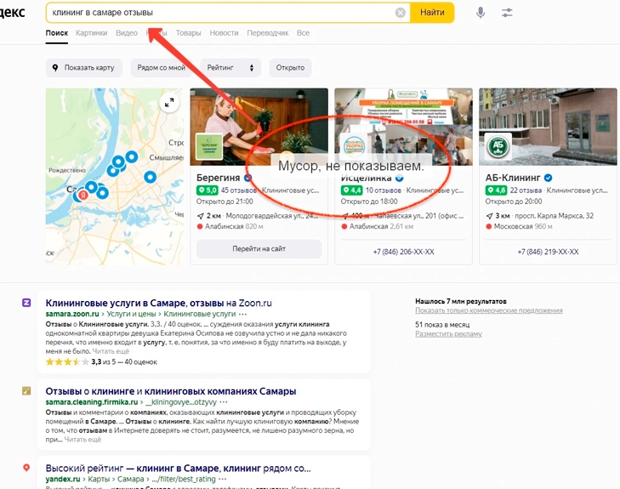Click Показать только коммерческие предложения

(x=489, y=310)
